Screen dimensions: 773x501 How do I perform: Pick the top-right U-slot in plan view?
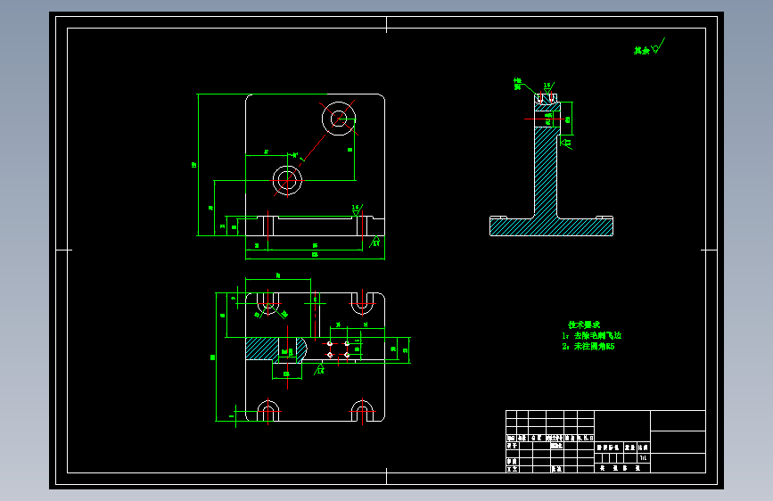[x=362, y=303]
